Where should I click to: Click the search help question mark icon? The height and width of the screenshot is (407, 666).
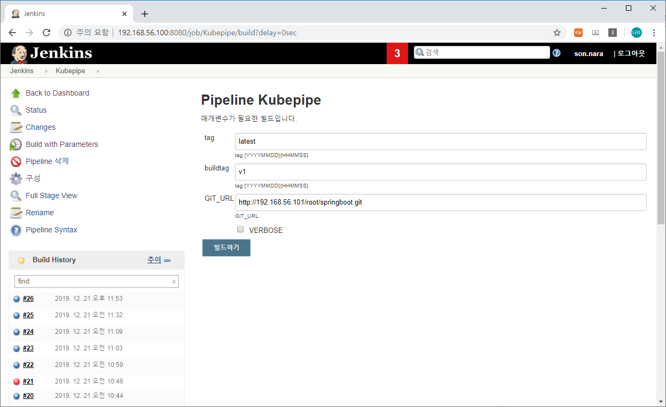click(x=557, y=53)
